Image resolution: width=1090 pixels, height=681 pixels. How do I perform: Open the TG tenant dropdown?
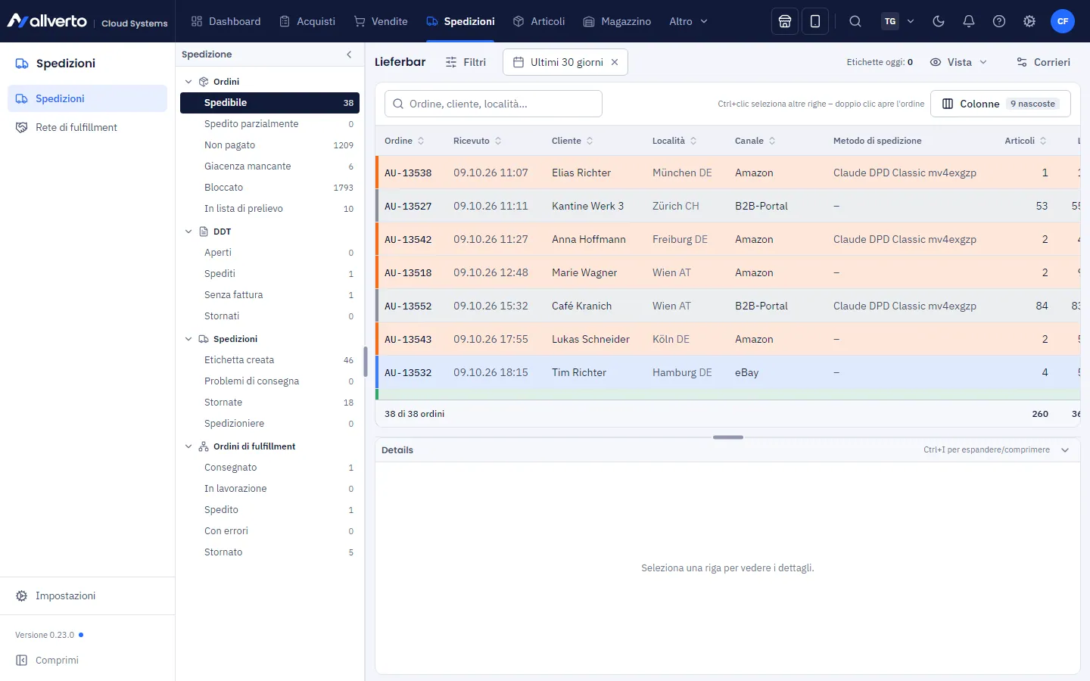(x=898, y=21)
